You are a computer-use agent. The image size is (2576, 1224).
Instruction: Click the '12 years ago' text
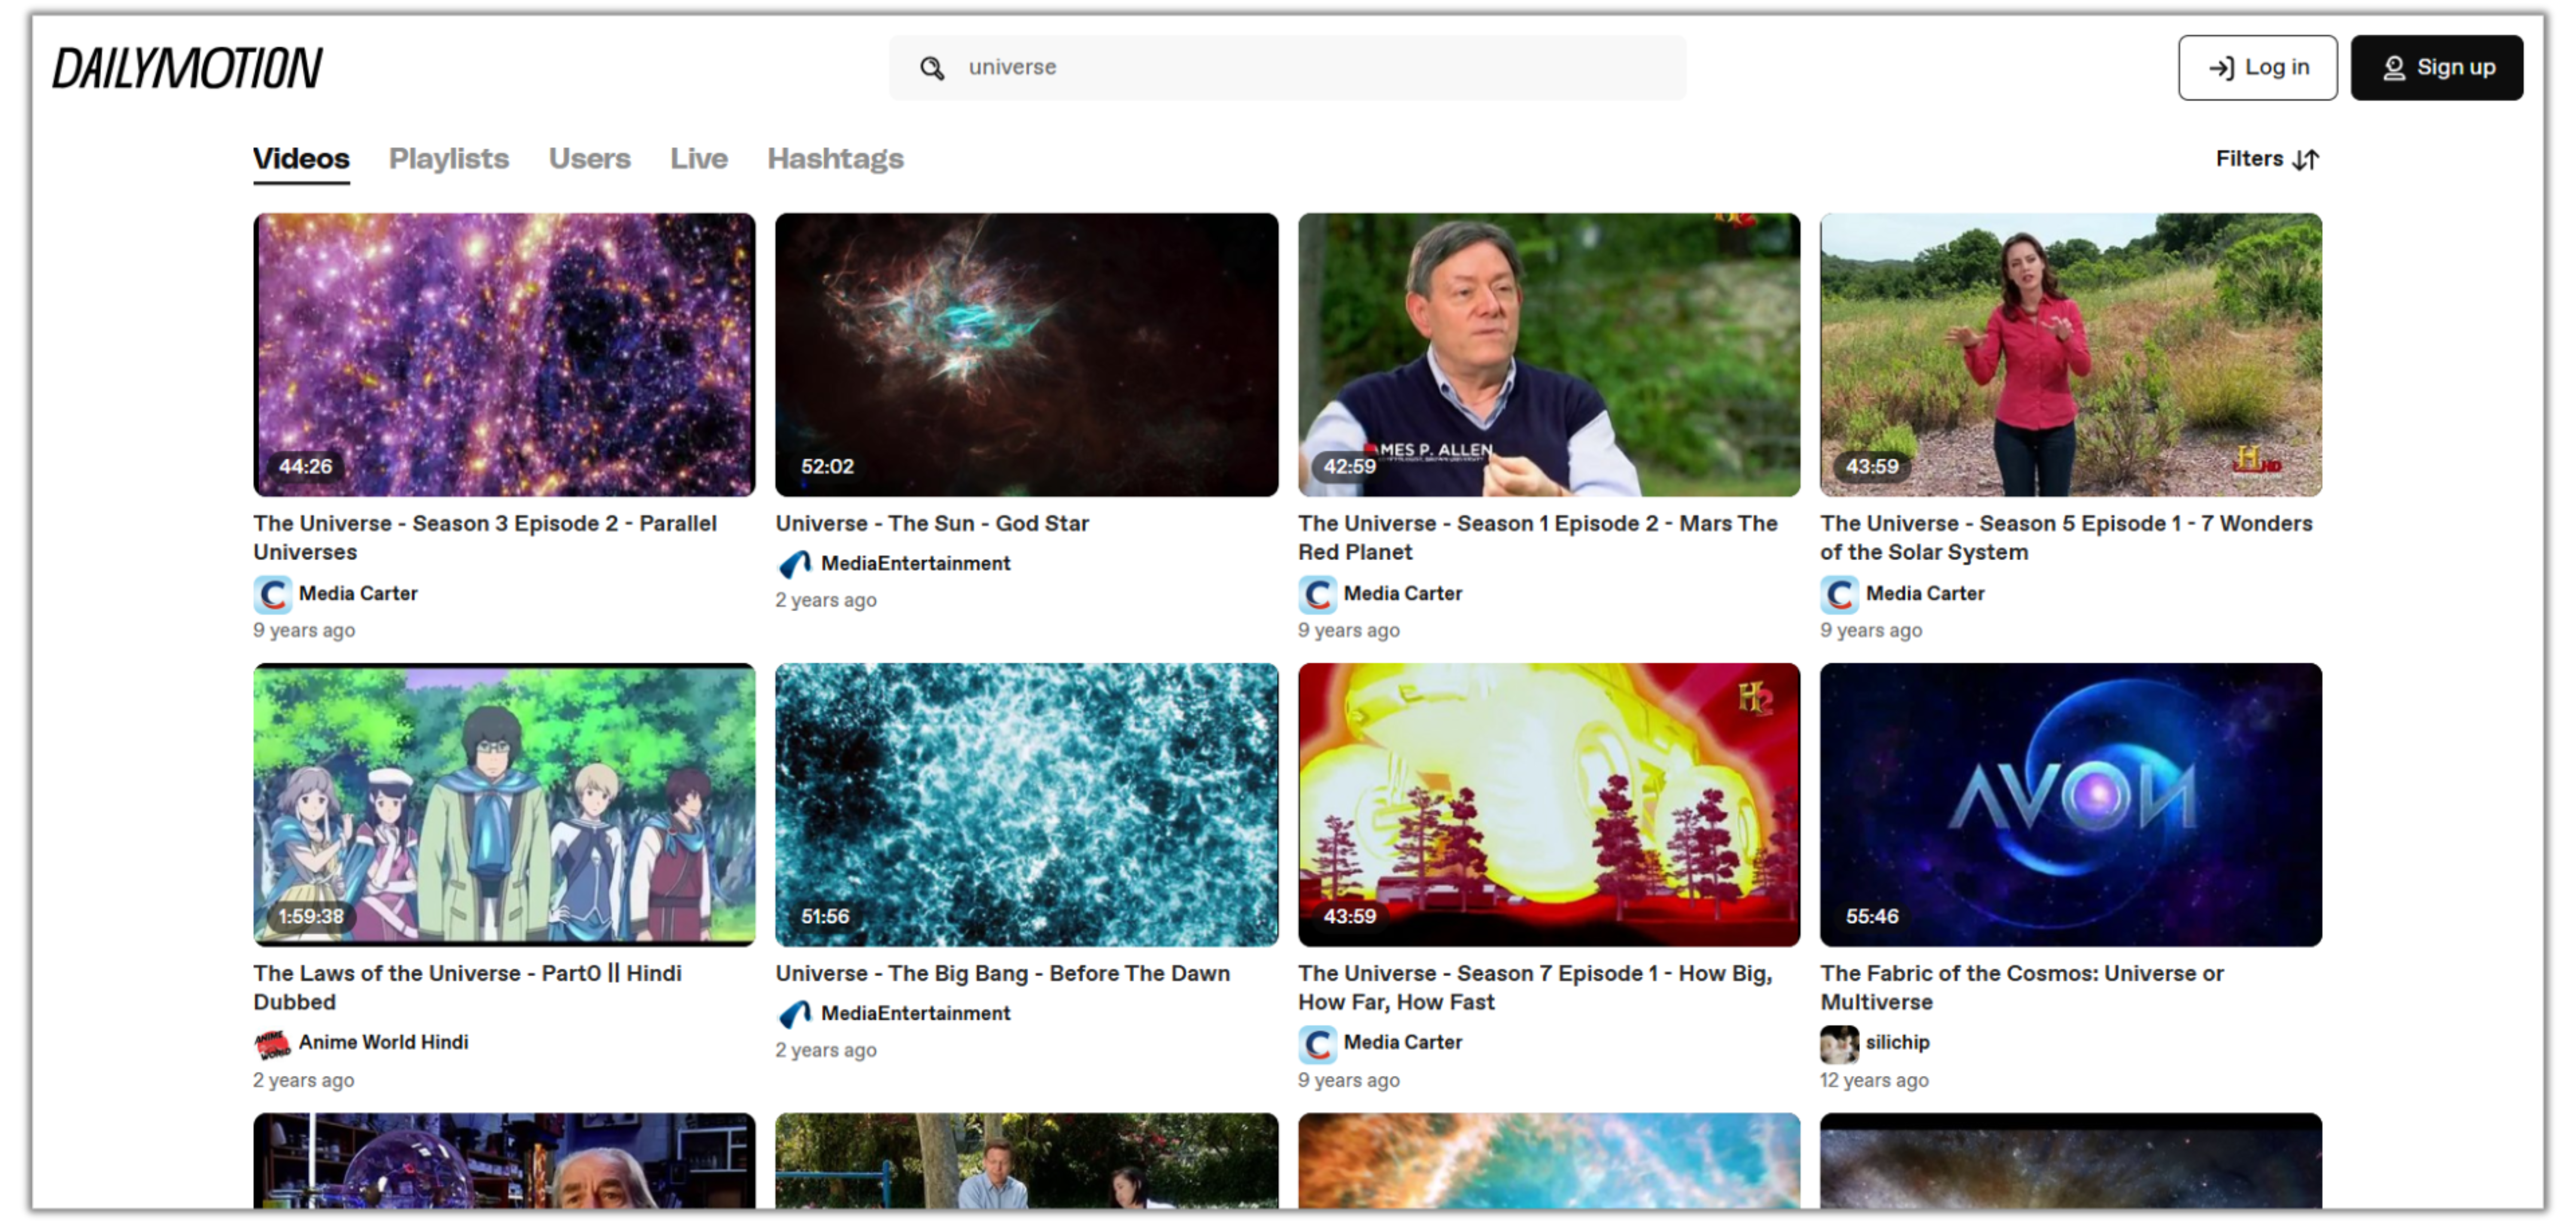[1874, 1080]
